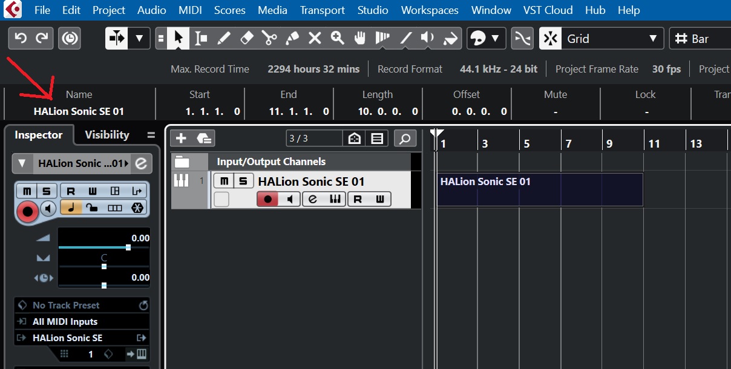Select the Zoom magnifier tool

pos(337,39)
